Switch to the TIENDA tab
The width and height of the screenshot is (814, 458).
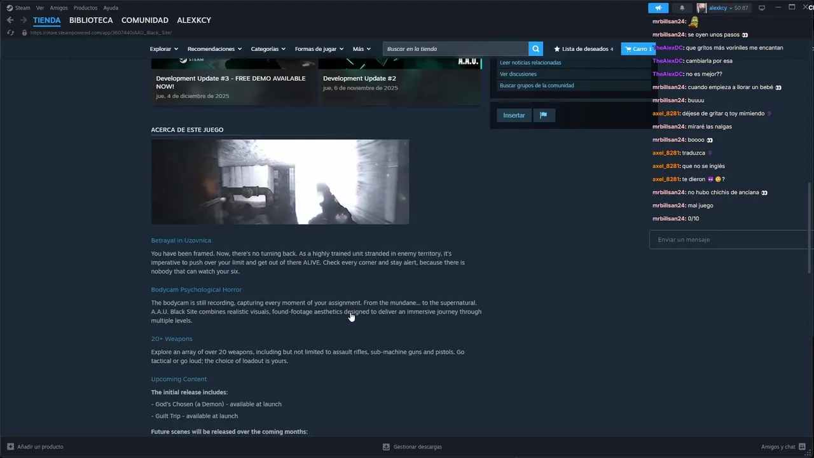pos(47,20)
